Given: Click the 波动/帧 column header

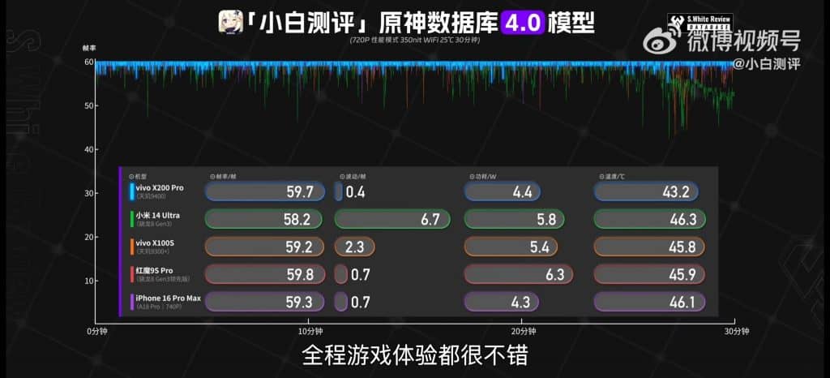Looking at the screenshot, I should 355,176.
